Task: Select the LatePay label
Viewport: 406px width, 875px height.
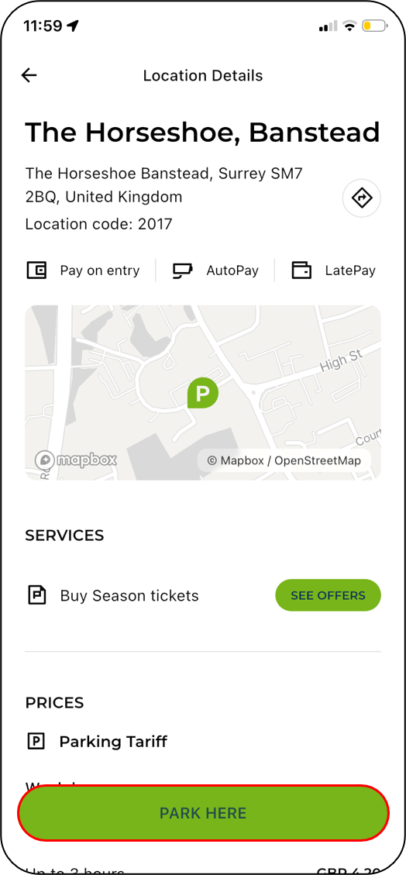Action: pyautogui.click(x=350, y=270)
